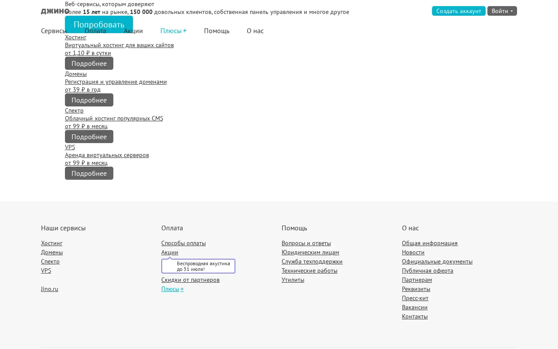Open the Облачный хостинг популярных CMS link
The width and height of the screenshot is (558, 349).
tap(114, 118)
